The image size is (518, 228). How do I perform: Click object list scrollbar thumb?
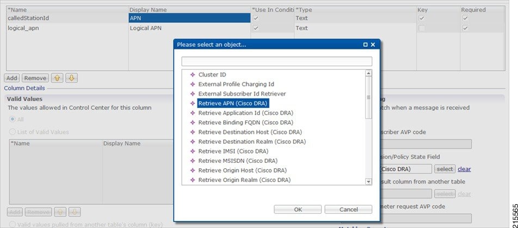(x=369, y=97)
